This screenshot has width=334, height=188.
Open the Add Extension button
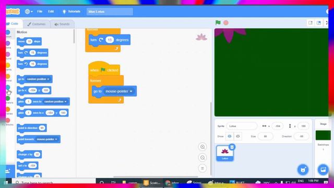(8, 171)
